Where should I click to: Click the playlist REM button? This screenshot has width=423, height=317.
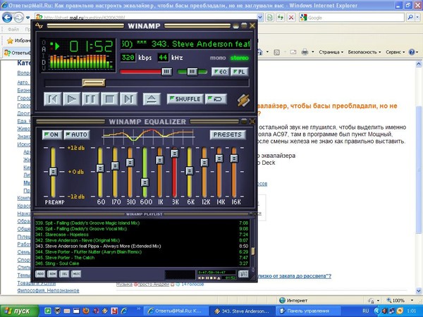(52, 274)
